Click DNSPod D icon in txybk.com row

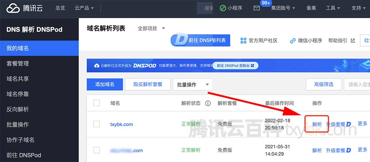[x=349, y=124]
